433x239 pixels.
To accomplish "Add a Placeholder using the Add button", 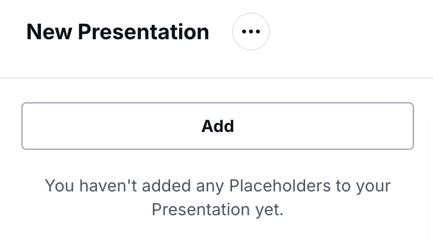I will pos(218,126).
